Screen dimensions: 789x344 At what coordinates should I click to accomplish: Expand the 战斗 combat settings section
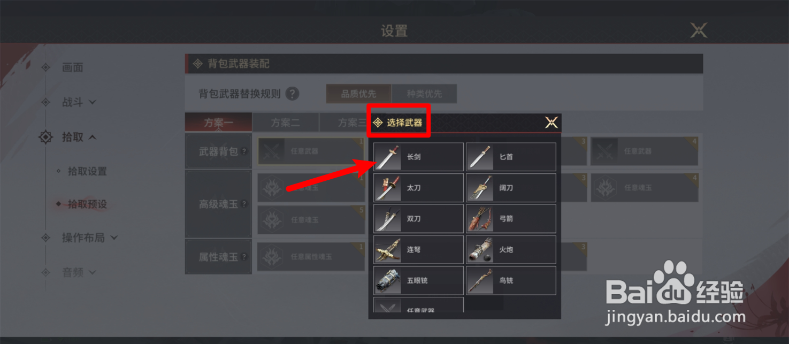tap(79, 102)
